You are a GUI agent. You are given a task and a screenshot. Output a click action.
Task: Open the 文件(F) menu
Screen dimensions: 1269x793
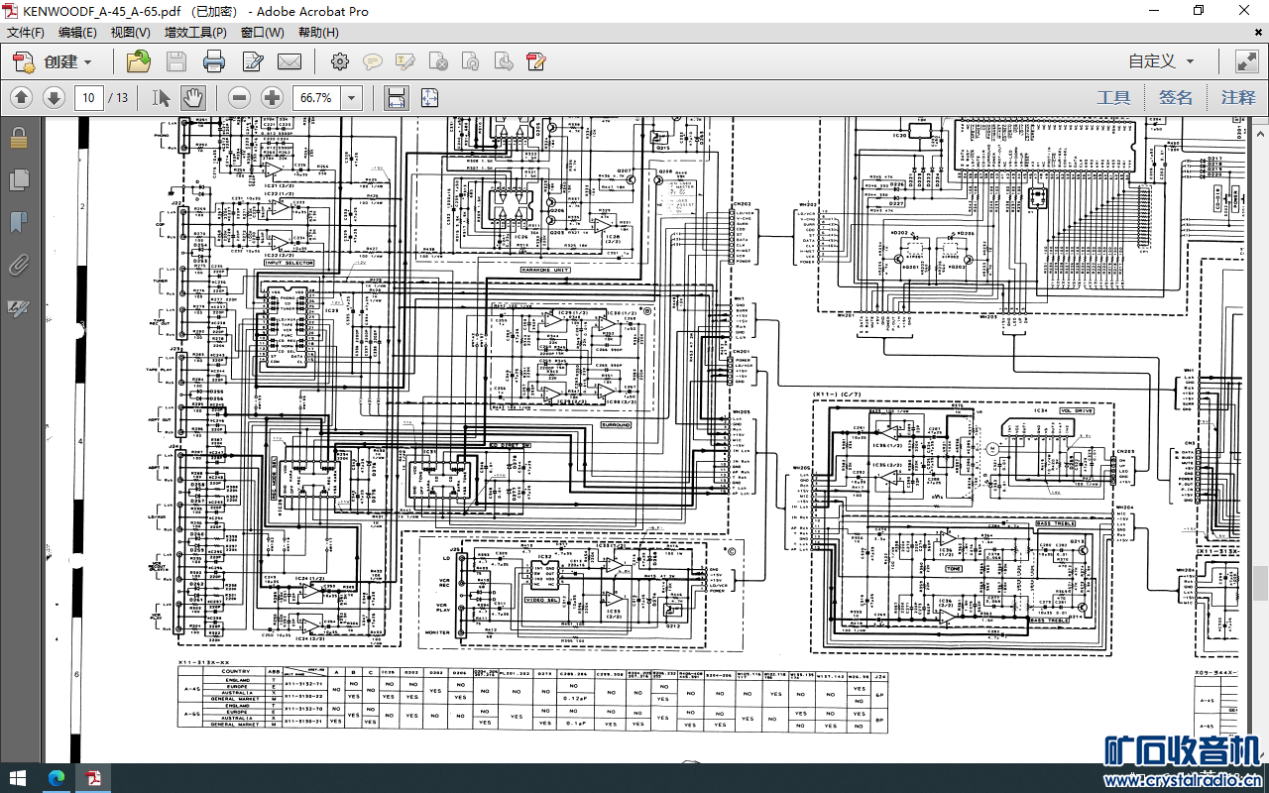tap(26, 33)
